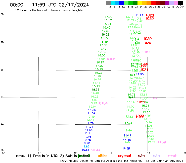Click the yellow 24 ft legend swatch
This screenshot has width=186, height=163.
pyautogui.click(x=140, y=3)
